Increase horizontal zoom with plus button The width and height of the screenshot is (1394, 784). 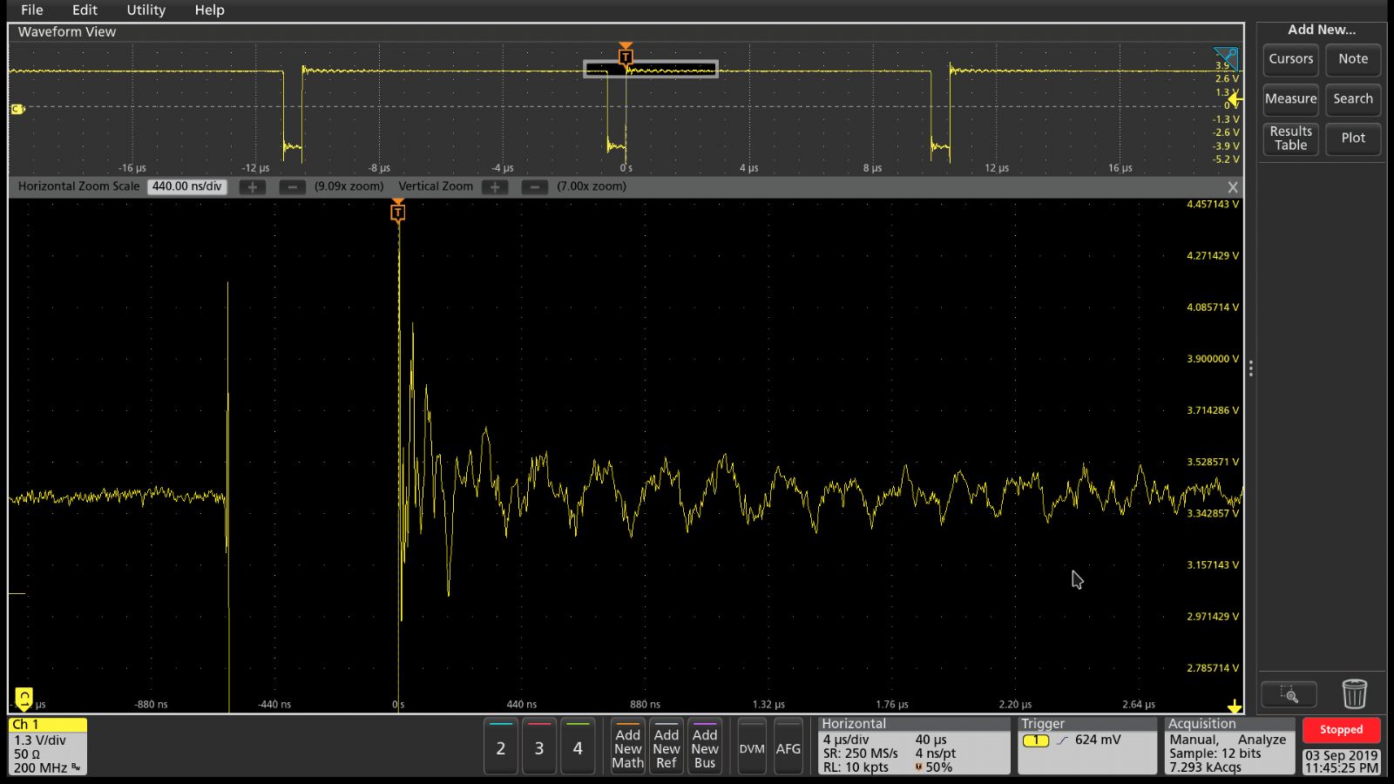point(253,187)
